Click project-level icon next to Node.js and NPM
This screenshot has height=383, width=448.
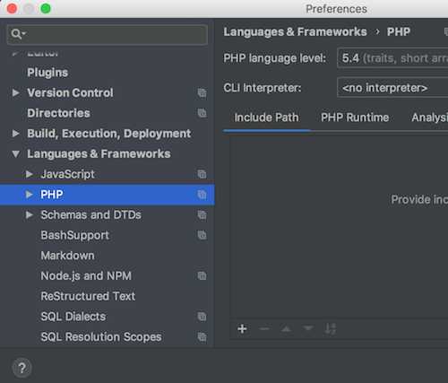pos(202,275)
